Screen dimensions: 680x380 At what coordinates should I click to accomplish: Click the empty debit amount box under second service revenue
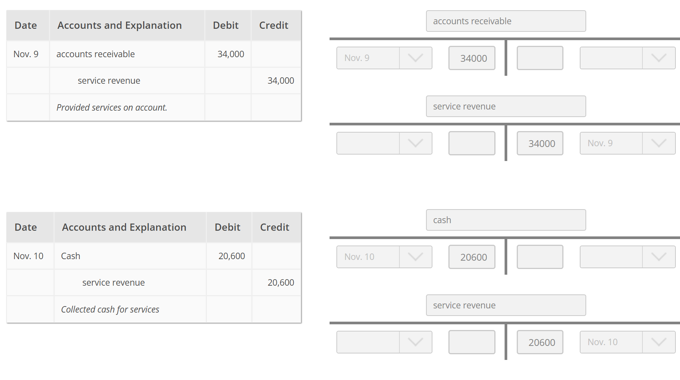tap(472, 342)
